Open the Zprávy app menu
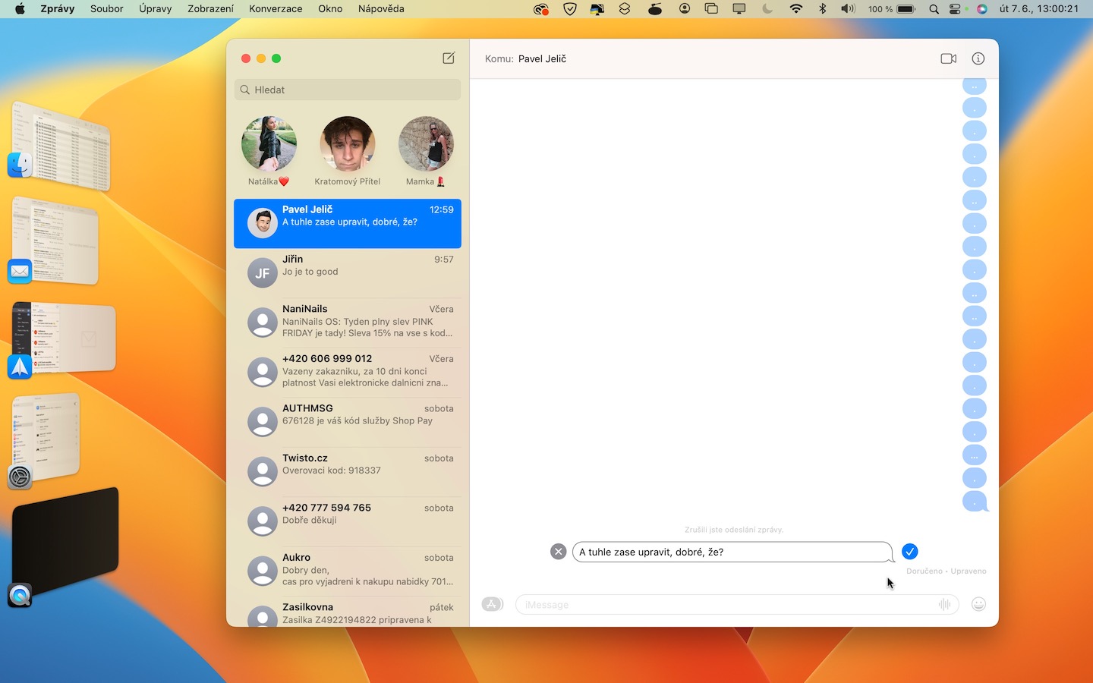This screenshot has width=1093, height=683. pos(57,9)
